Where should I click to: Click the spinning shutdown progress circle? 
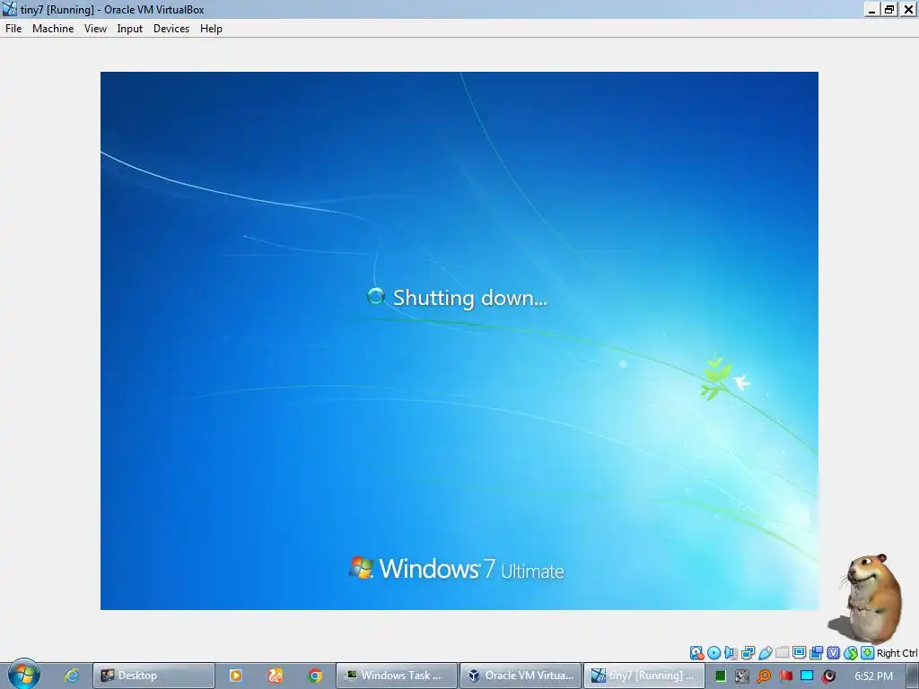click(x=376, y=296)
